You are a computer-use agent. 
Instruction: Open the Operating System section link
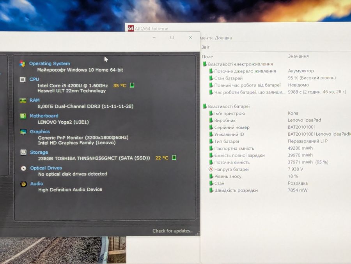(50, 64)
